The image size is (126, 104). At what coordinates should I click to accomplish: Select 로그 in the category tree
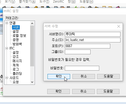pyautogui.click(x=16, y=69)
